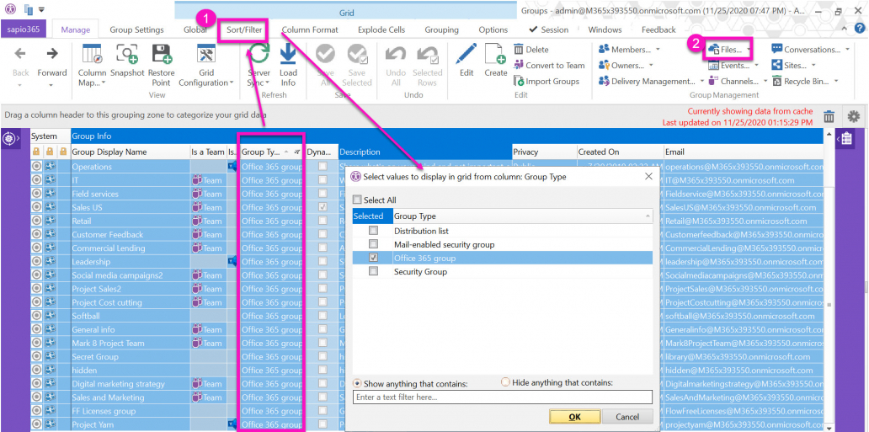Check the Distribution list checkbox
Screen dimensions: 869x432
tap(374, 231)
